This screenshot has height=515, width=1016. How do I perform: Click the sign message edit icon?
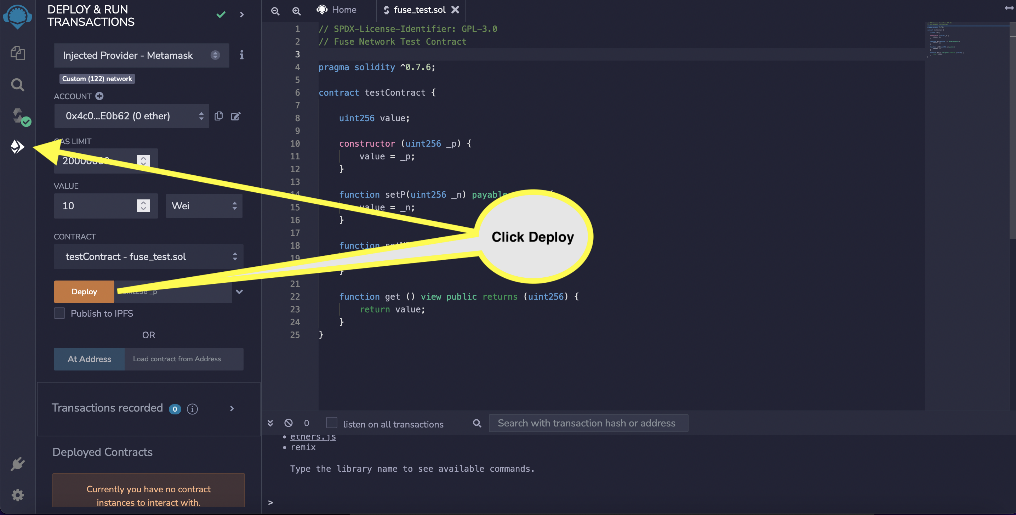pos(235,116)
